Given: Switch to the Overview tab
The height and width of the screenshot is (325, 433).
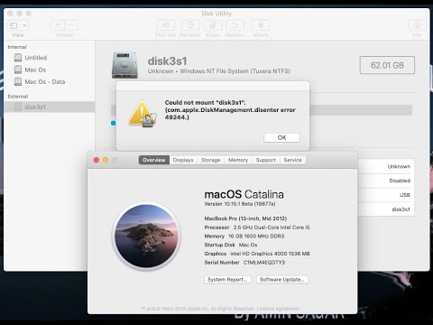Looking at the screenshot, I should tap(154, 160).
